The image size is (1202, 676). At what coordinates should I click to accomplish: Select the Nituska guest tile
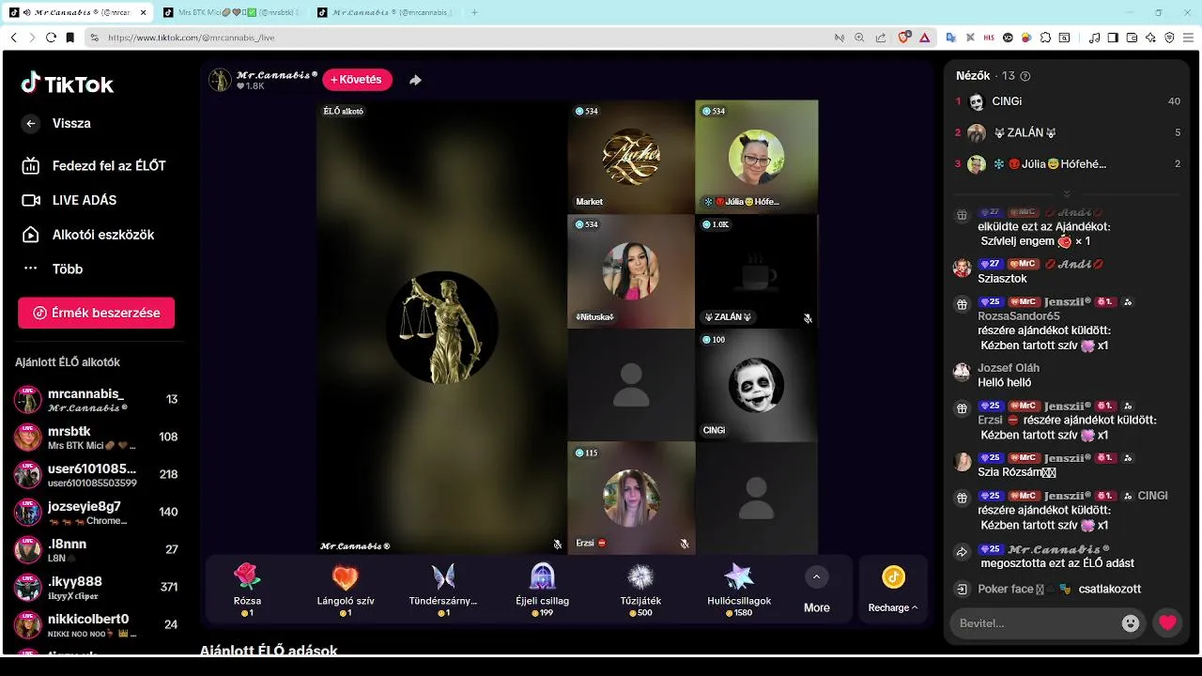[x=631, y=271]
